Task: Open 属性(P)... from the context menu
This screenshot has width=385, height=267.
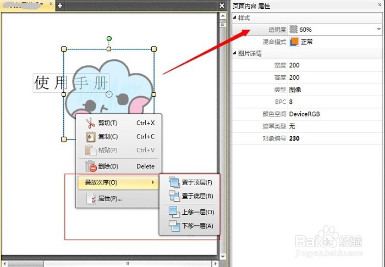Action: click(119, 198)
